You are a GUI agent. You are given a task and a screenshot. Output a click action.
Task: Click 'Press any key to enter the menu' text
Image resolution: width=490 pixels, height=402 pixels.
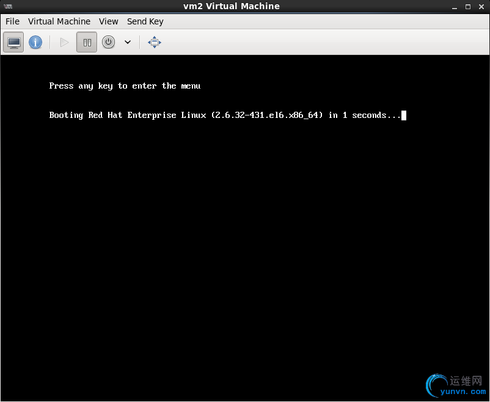click(125, 86)
